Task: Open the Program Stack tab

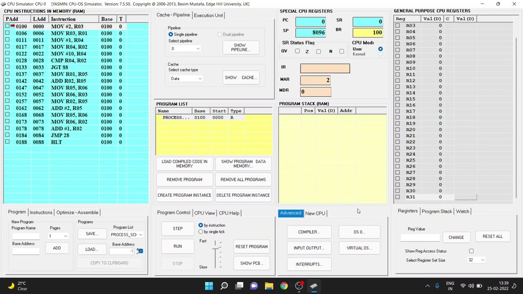Action: (x=437, y=212)
